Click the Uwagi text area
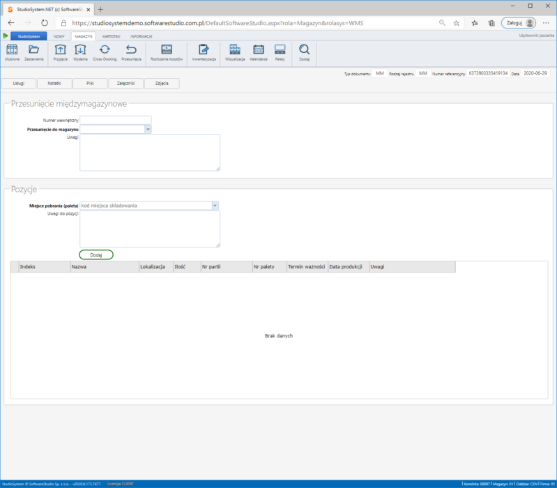 point(150,153)
